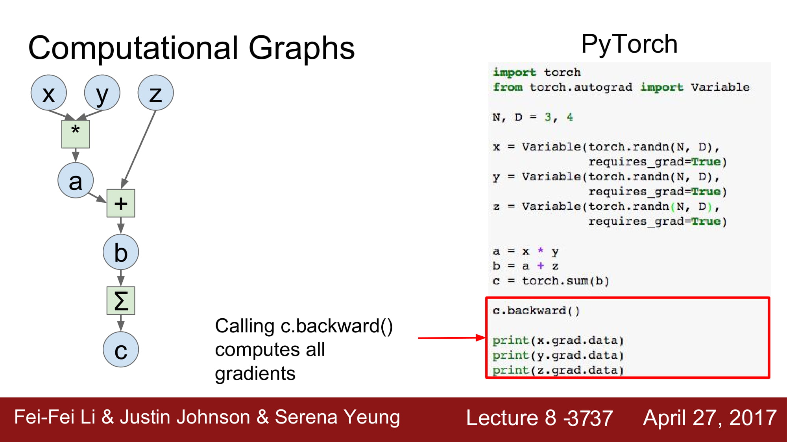The image size is (787, 442).
Task: Click 'Calling c.backward()' caption text
Action: click(304, 326)
